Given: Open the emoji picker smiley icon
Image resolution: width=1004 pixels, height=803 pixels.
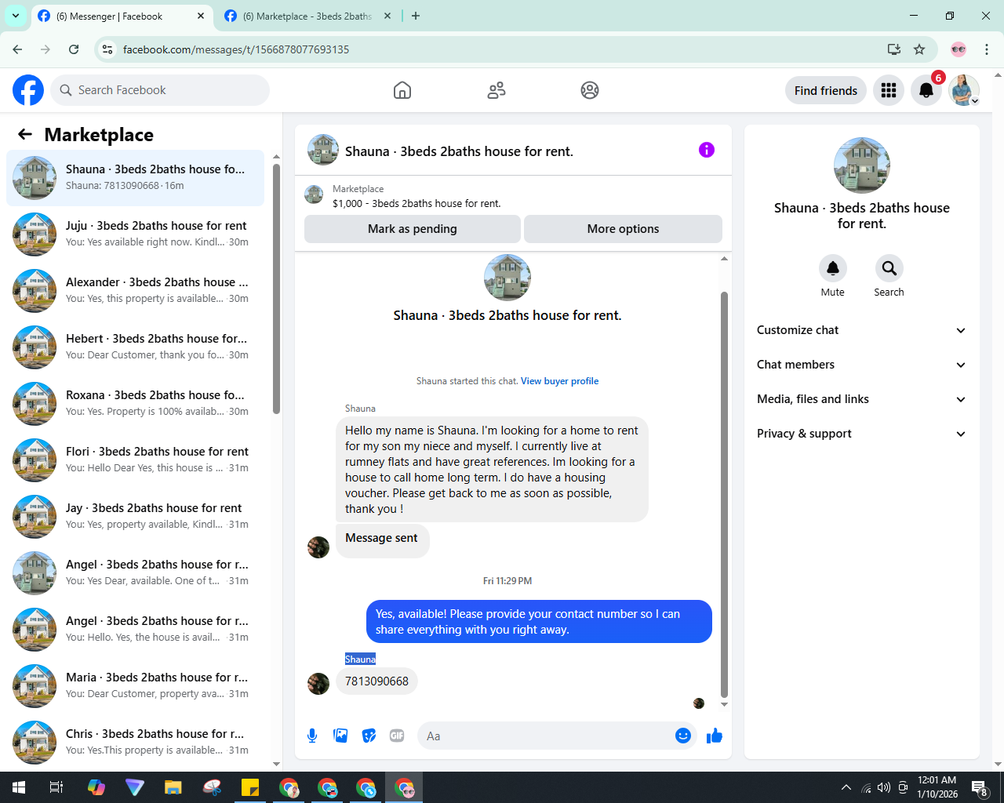Looking at the screenshot, I should [683, 736].
